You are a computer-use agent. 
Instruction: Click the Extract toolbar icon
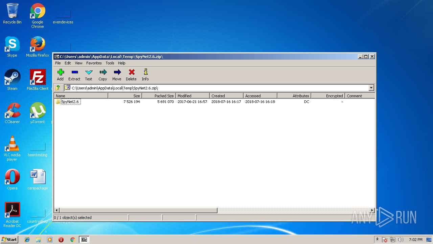click(x=74, y=75)
